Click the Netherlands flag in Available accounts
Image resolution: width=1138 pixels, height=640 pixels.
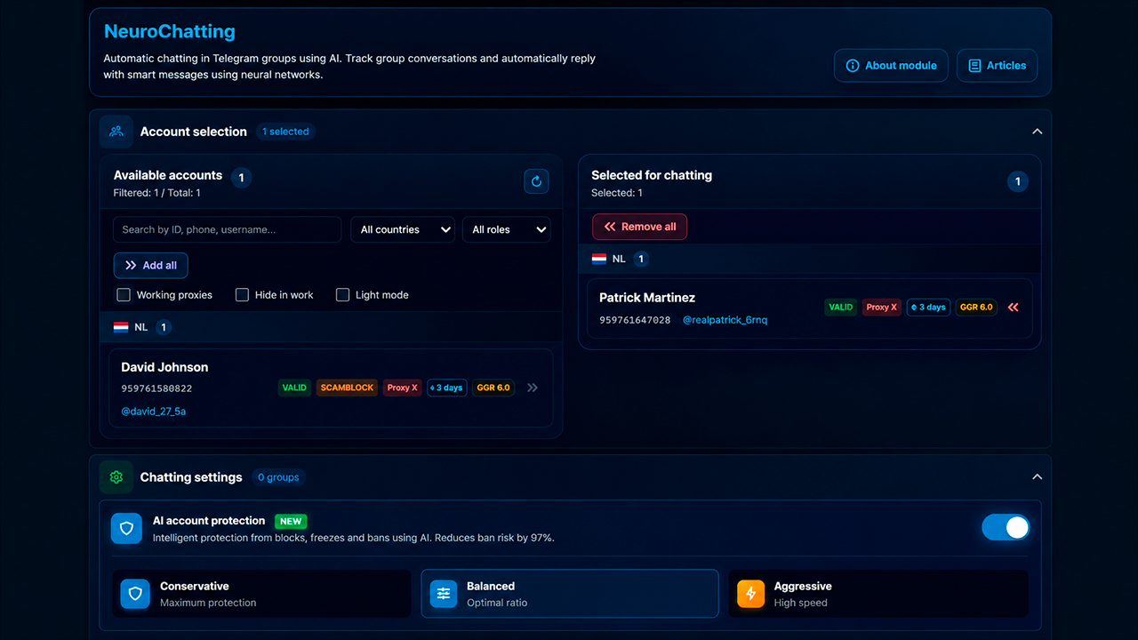(x=121, y=327)
